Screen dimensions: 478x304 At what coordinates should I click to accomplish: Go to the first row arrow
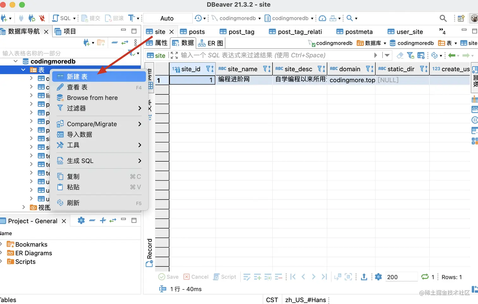click(x=293, y=277)
